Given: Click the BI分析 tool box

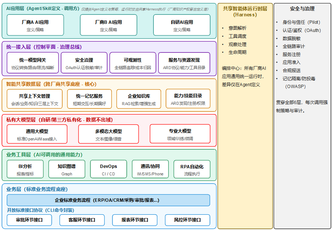Looking at the screenshot, I should (x=25, y=169).
